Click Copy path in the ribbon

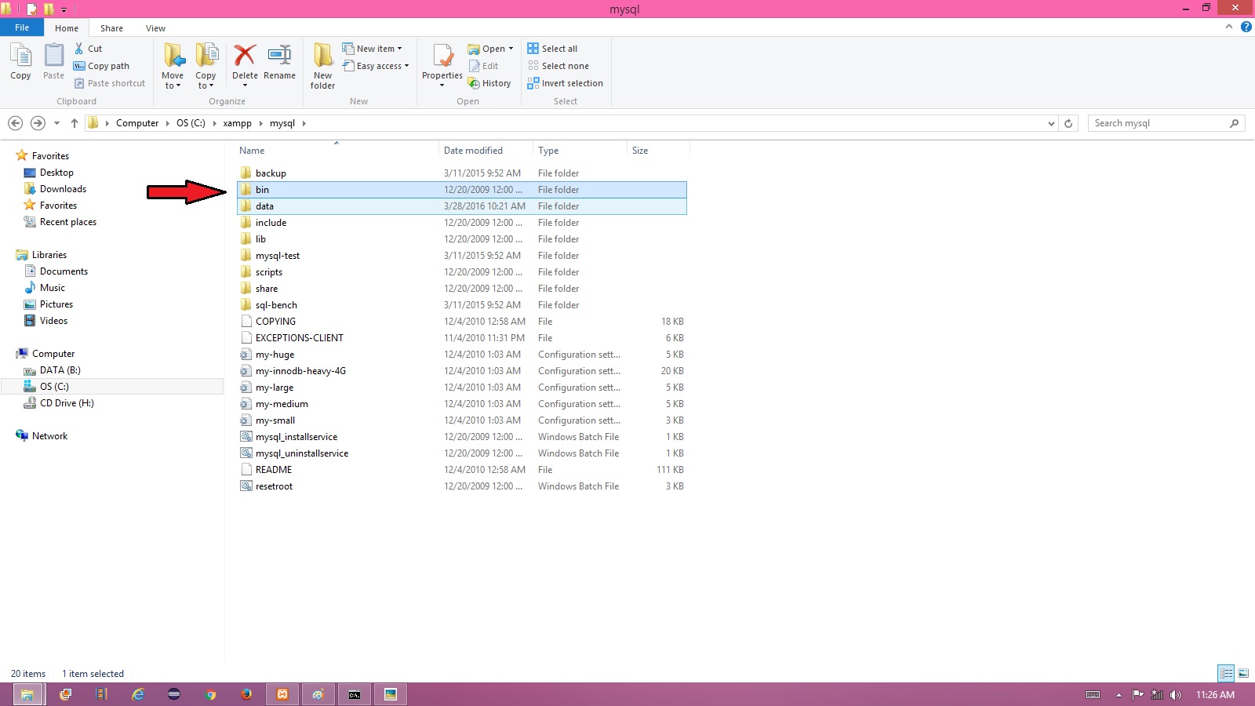click(x=101, y=66)
